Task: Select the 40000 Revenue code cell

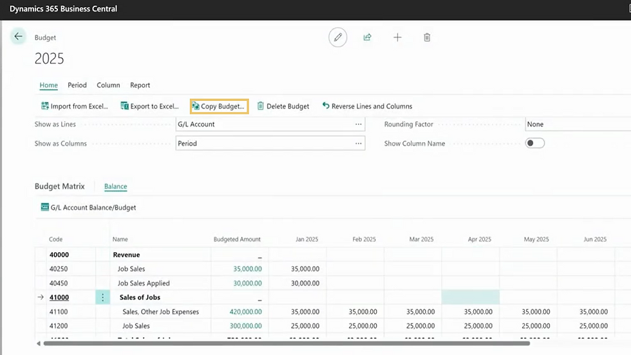Action: click(x=59, y=255)
